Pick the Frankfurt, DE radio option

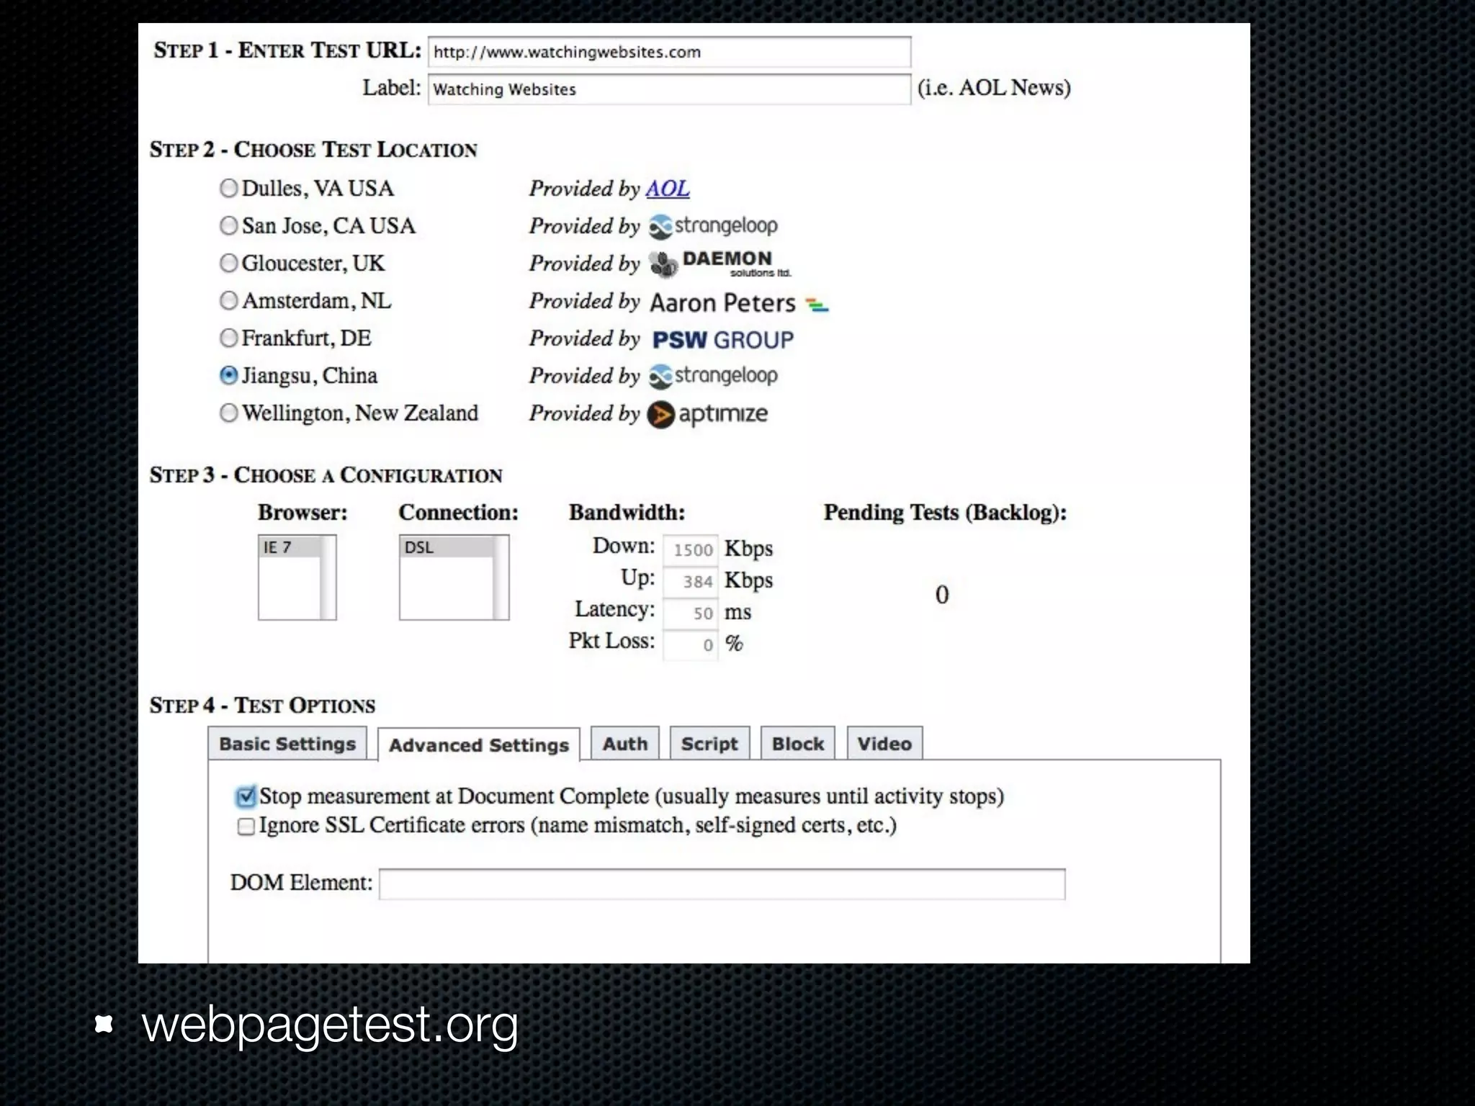228,338
